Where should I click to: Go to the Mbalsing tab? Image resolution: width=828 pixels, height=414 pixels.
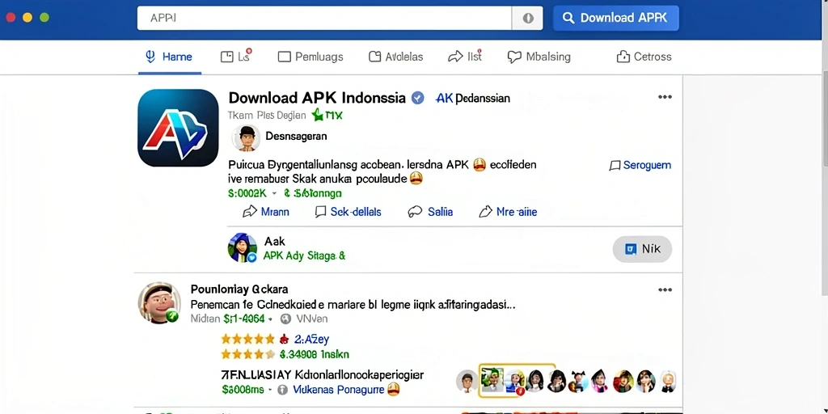click(539, 57)
